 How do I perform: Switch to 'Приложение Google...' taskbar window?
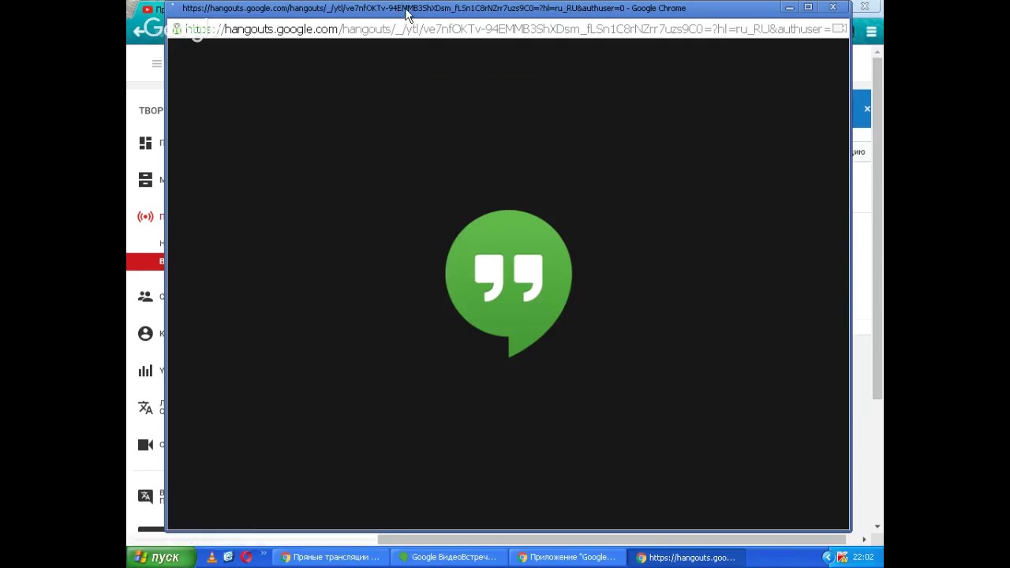[569, 558]
